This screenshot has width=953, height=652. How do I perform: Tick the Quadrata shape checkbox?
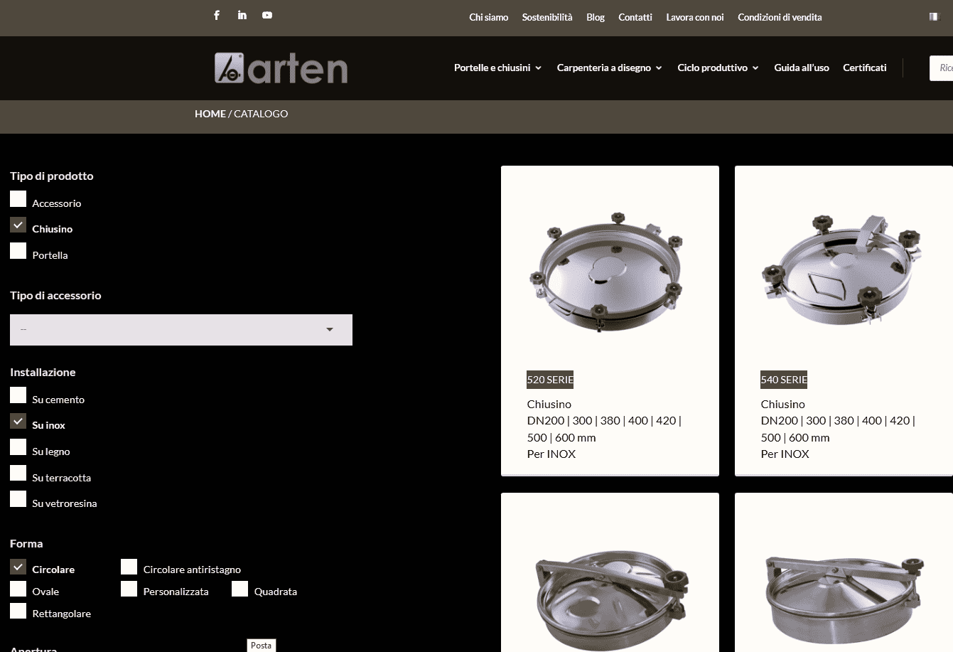(240, 589)
